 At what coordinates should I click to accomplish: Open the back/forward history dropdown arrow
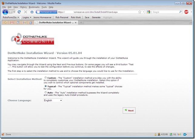[14, 12]
